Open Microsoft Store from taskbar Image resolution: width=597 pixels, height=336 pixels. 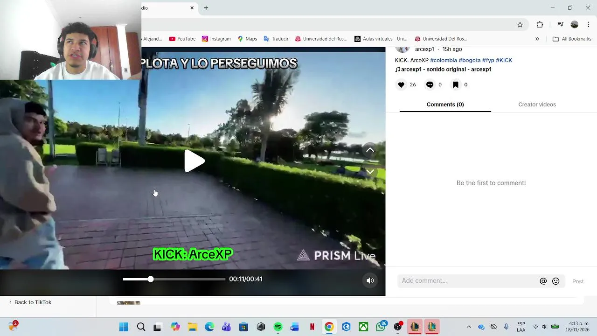coord(243,327)
